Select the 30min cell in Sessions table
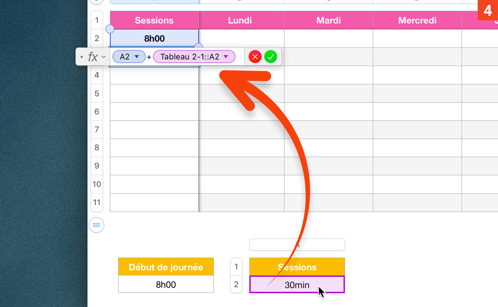The height and width of the screenshot is (307, 498). coord(297,285)
